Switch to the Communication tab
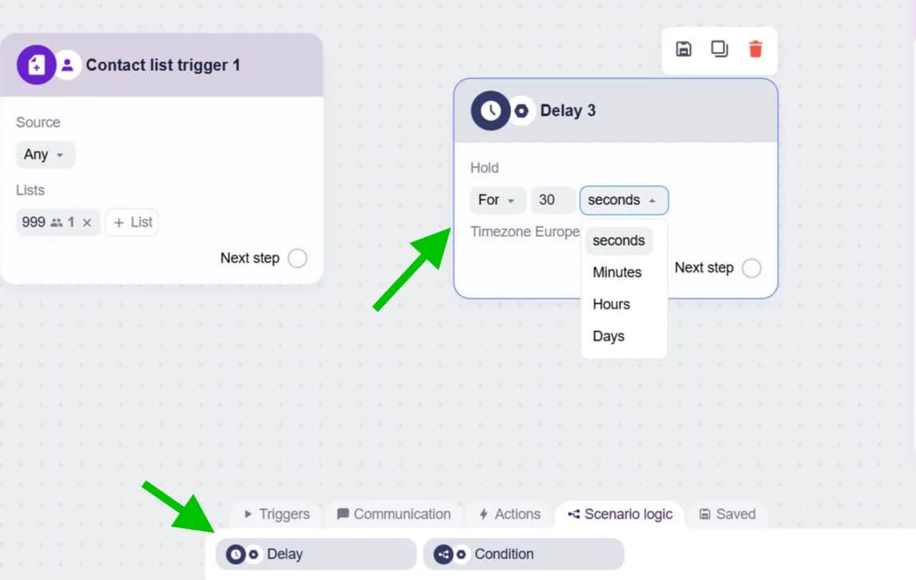This screenshot has width=916, height=580. pyautogui.click(x=394, y=514)
